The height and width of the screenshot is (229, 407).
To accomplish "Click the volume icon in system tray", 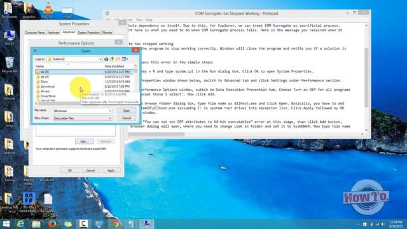I will (383, 224).
